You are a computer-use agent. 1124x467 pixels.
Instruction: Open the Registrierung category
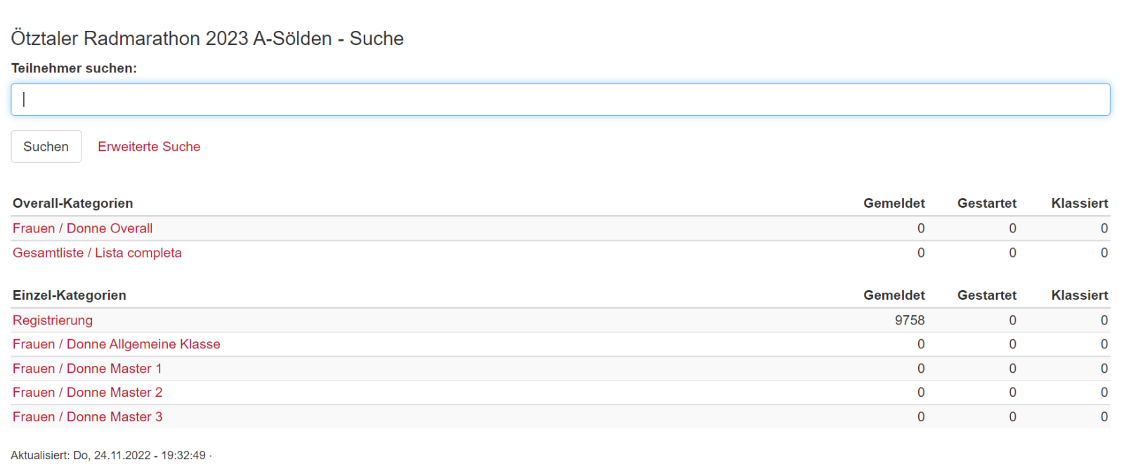tap(53, 320)
